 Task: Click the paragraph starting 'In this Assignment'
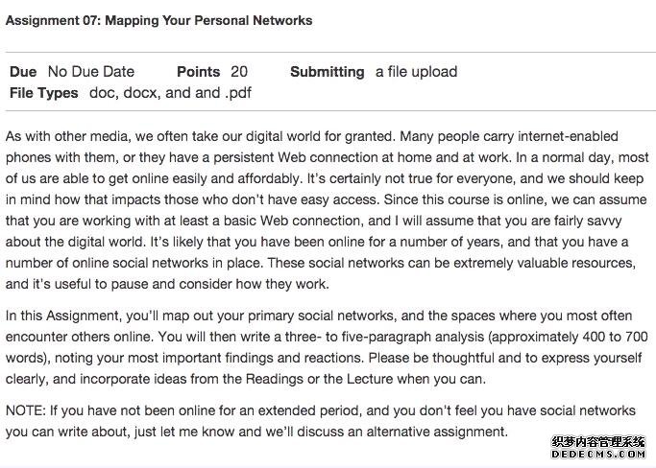coord(328,347)
